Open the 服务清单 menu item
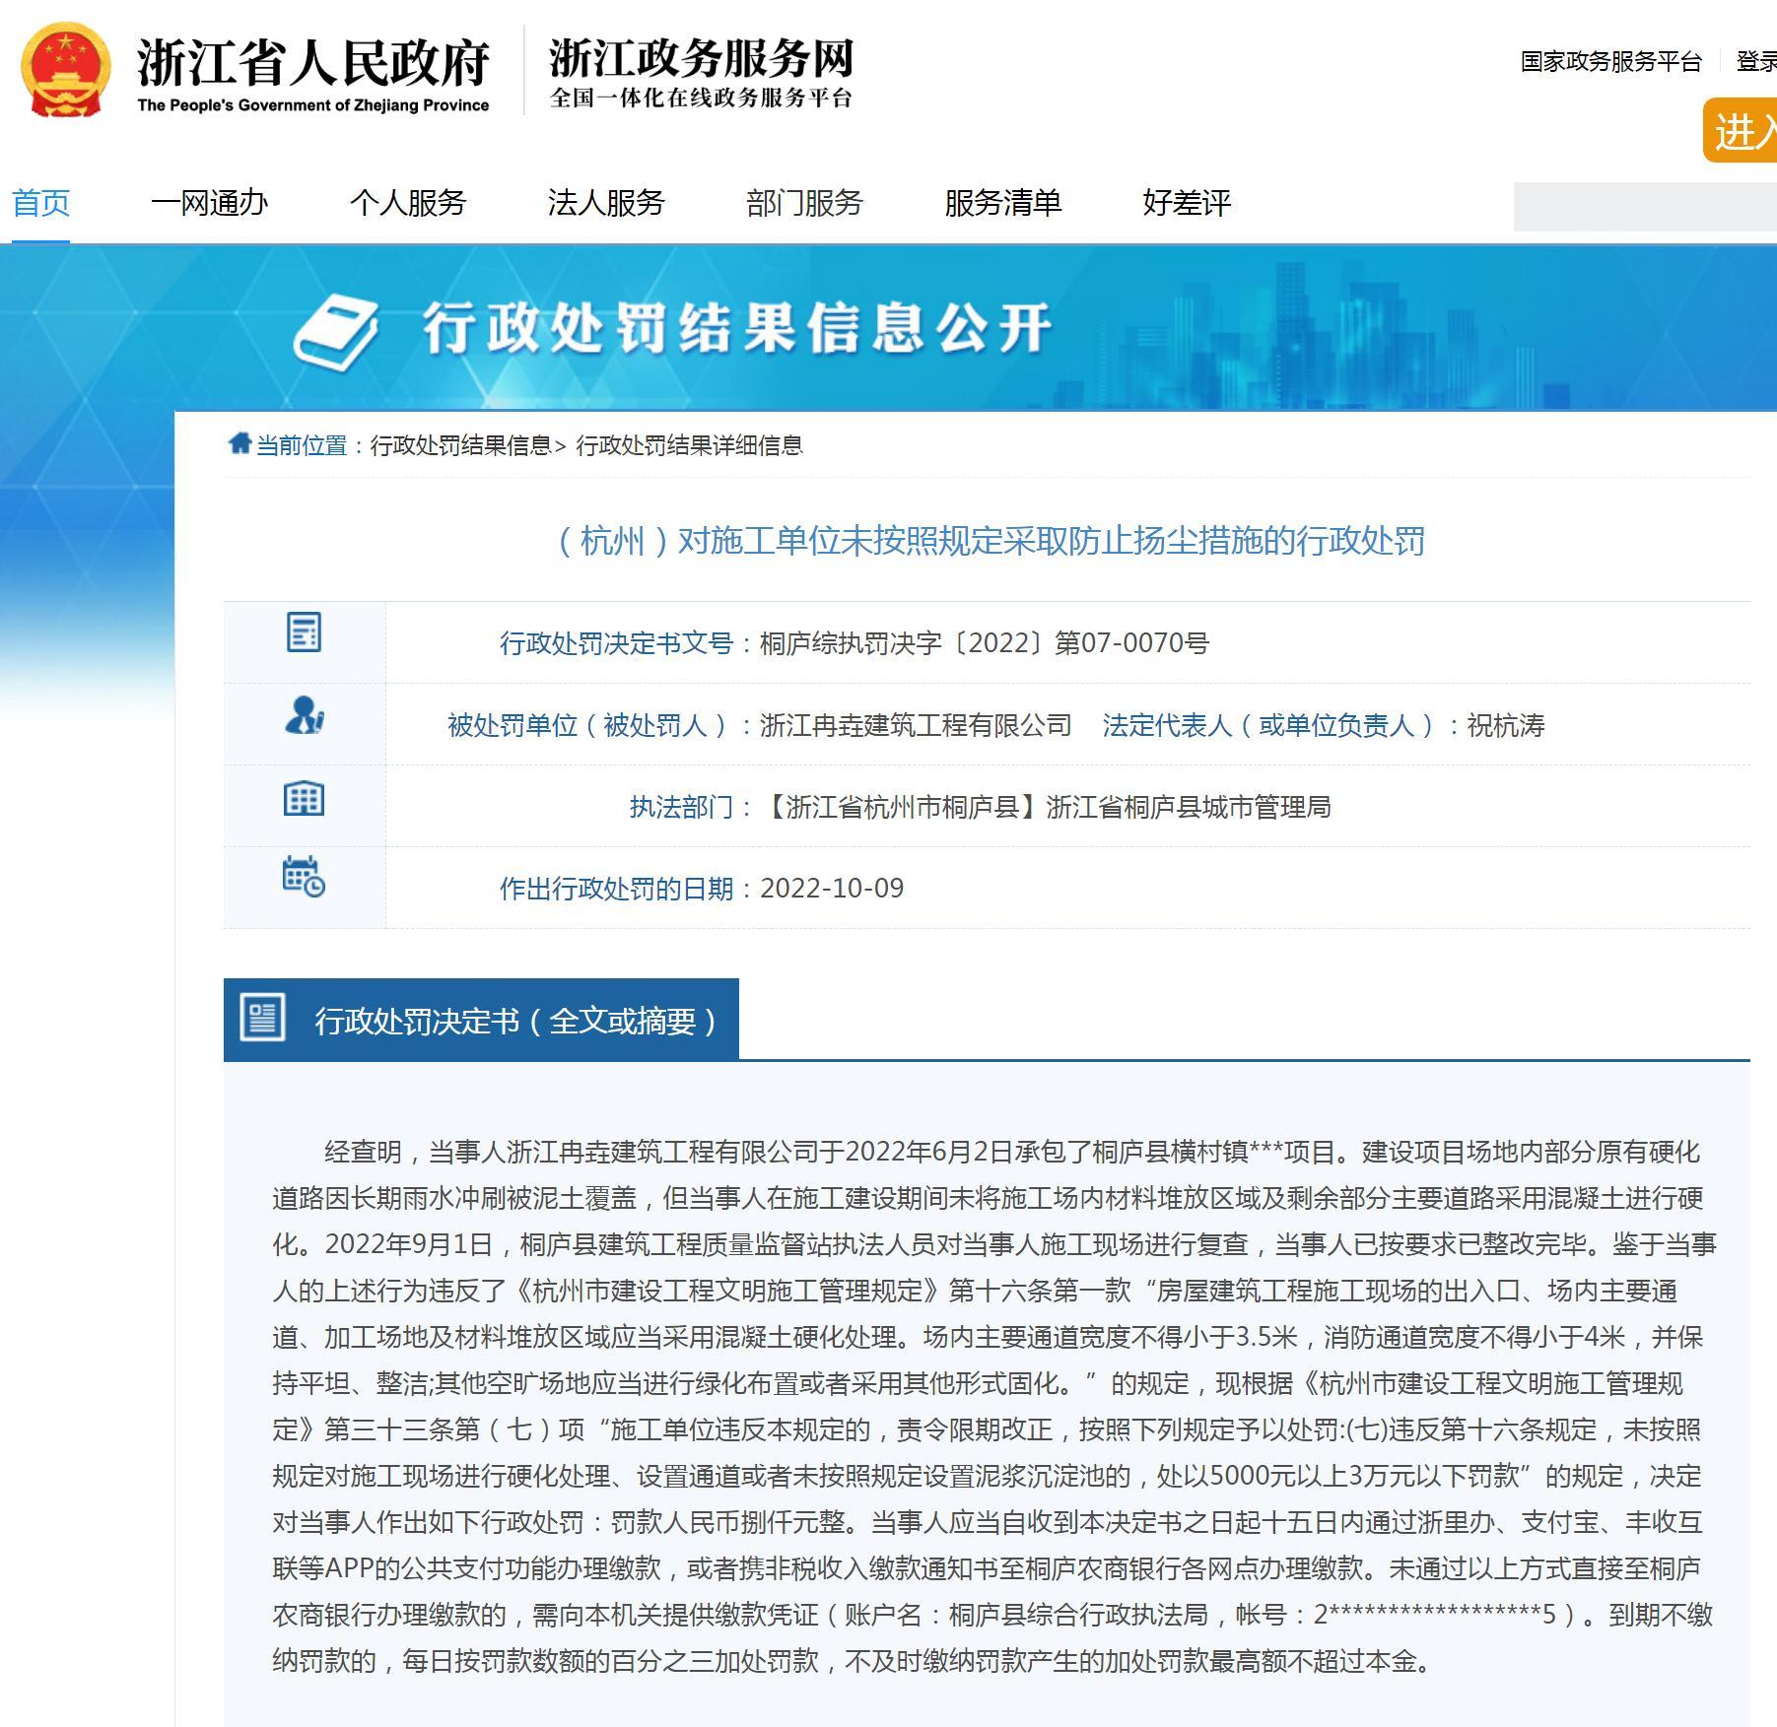The width and height of the screenshot is (1777, 1727). pyautogui.click(x=1002, y=203)
